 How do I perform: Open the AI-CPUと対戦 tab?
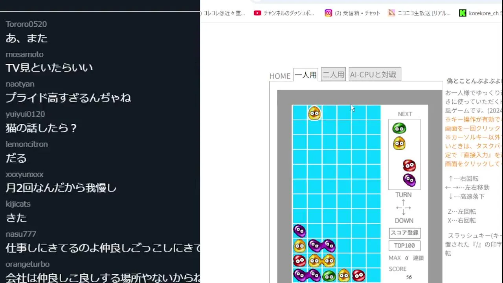click(x=375, y=74)
